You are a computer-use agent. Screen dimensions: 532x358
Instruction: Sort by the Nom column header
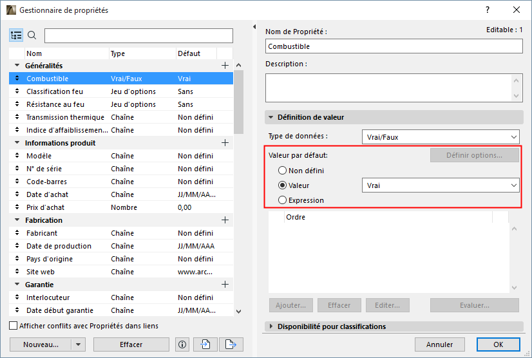click(67, 53)
